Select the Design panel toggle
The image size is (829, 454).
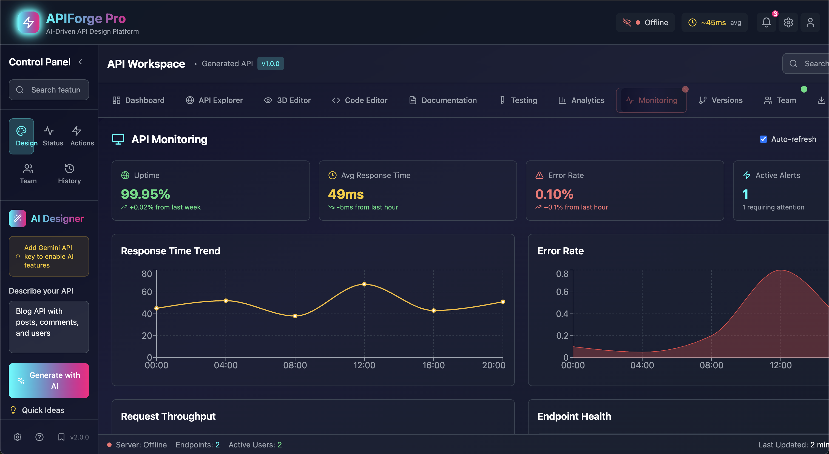pos(22,136)
